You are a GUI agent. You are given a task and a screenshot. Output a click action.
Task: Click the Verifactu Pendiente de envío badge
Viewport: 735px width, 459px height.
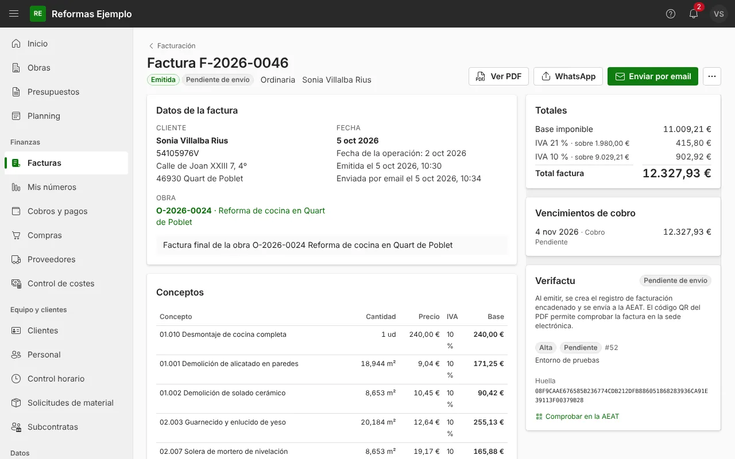click(x=675, y=281)
